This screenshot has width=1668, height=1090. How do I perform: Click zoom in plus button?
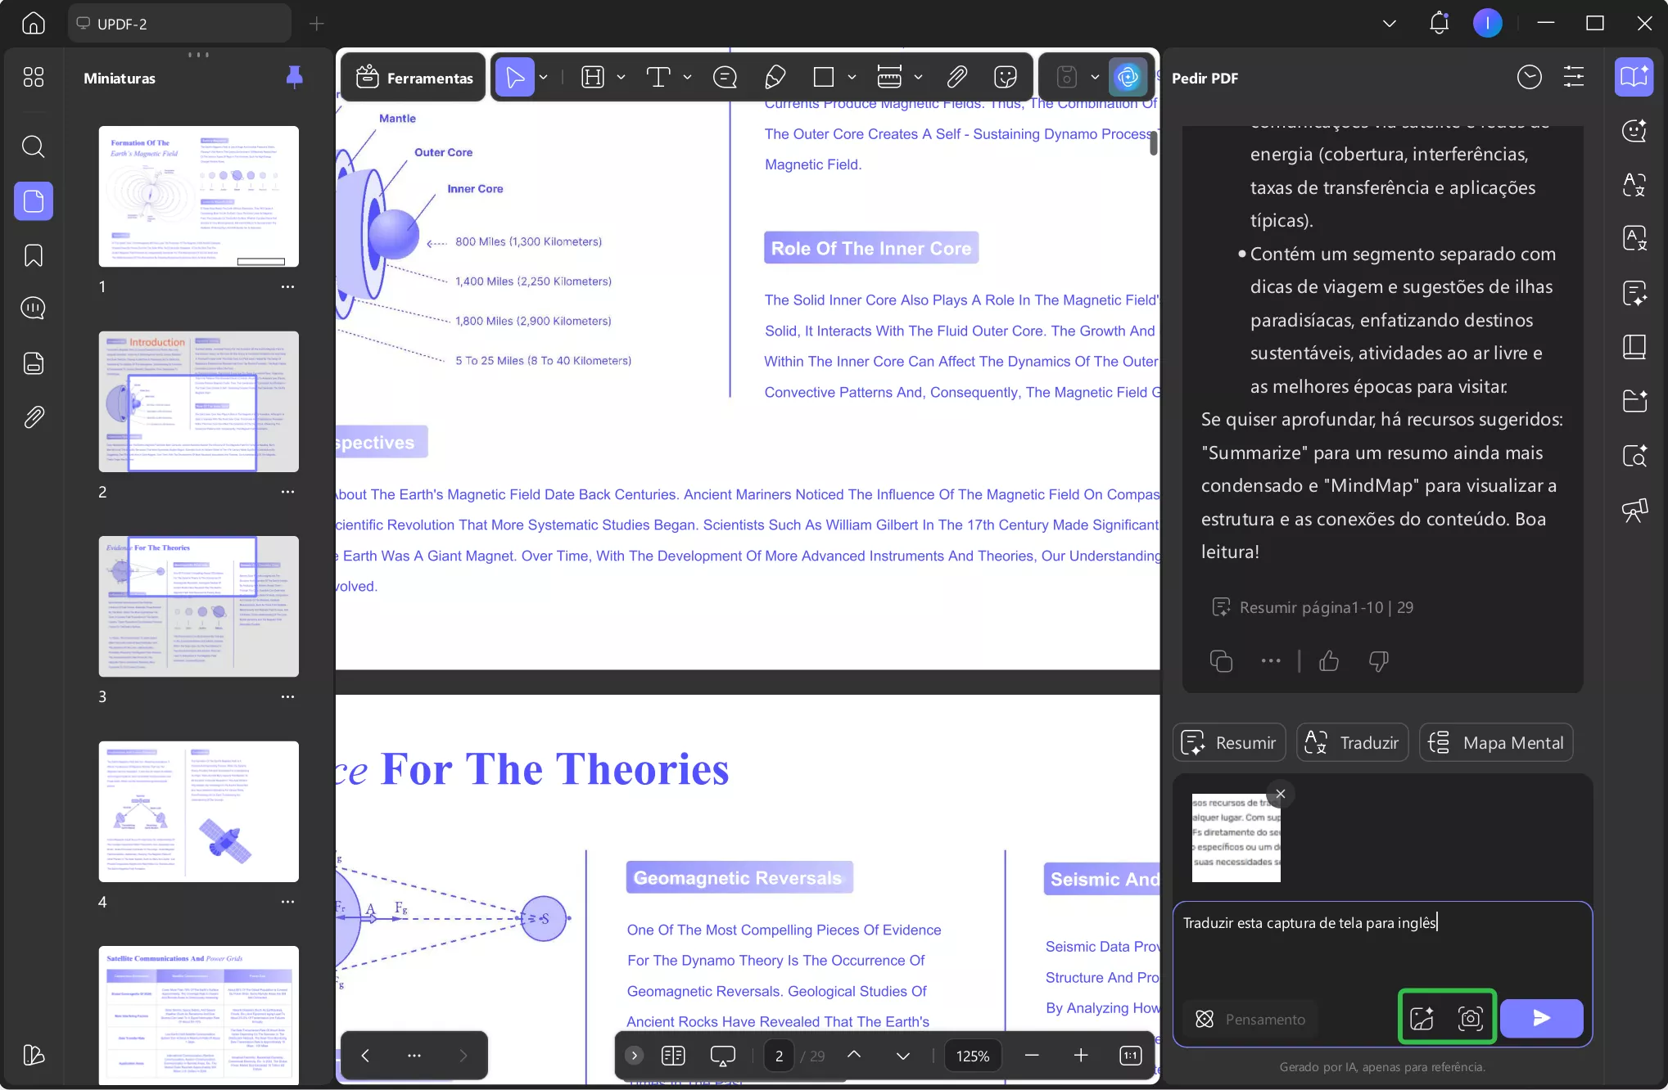(x=1081, y=1056)
